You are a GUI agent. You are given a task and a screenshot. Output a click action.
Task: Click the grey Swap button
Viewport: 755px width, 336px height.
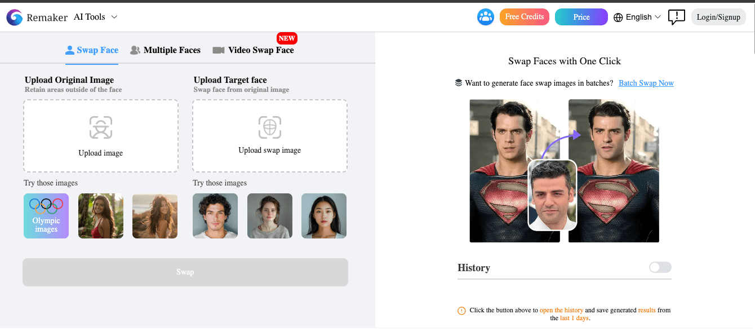pyautogui.click(x=185, y=272)
